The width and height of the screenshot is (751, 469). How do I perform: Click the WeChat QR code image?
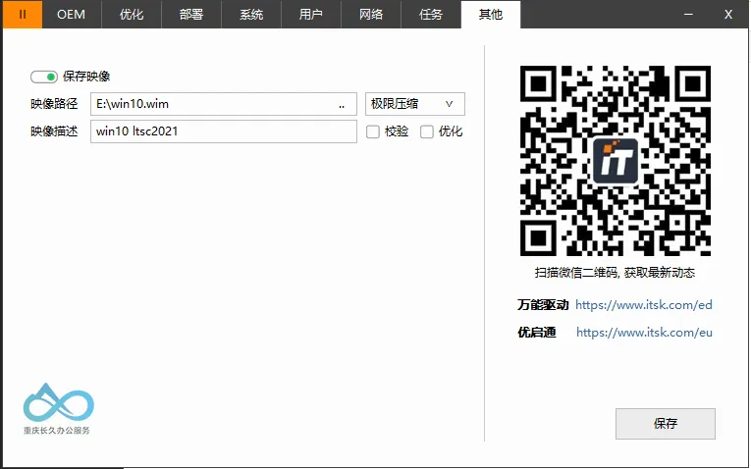616,161
